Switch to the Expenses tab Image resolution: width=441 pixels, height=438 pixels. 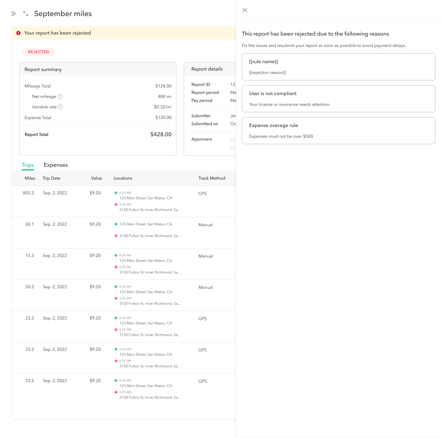56,165
